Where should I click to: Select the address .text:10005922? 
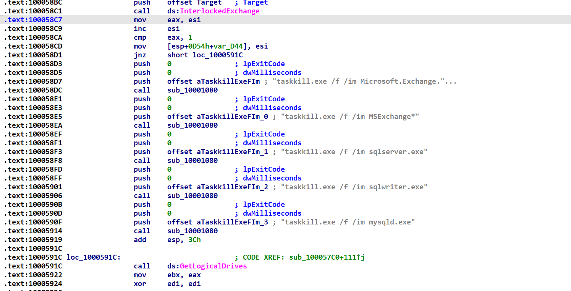[x=33, y=275]
